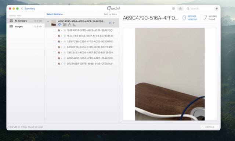Screen dimensions: 235x141
Task: Click the calendar date icon
Action: (65, 25)
